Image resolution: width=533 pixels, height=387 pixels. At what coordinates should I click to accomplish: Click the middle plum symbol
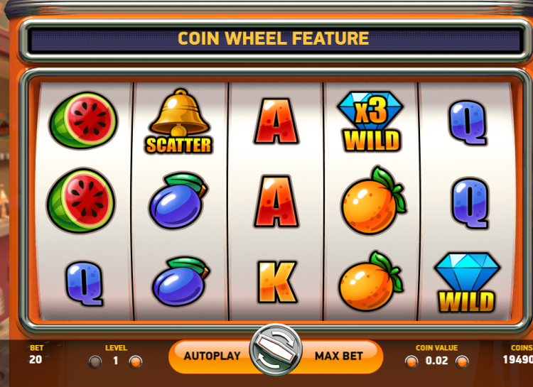(178, 200)
